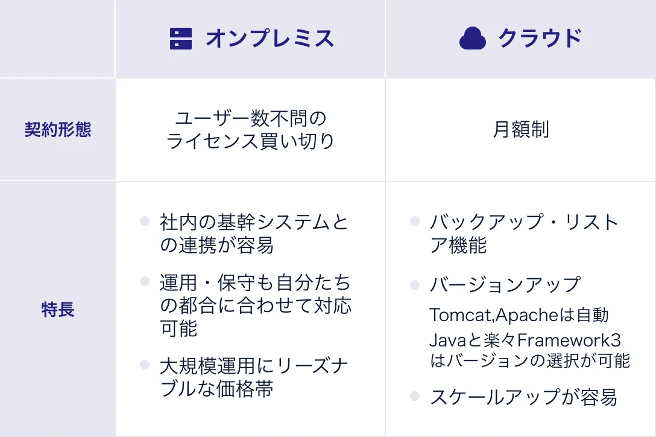Click the バックアップ・リストア機能 item
Viewport: 656px width, 437px height.
click(524, 234)
